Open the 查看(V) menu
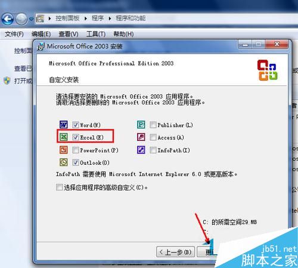Viewport: 298px width, 268px height. (69, 34)
